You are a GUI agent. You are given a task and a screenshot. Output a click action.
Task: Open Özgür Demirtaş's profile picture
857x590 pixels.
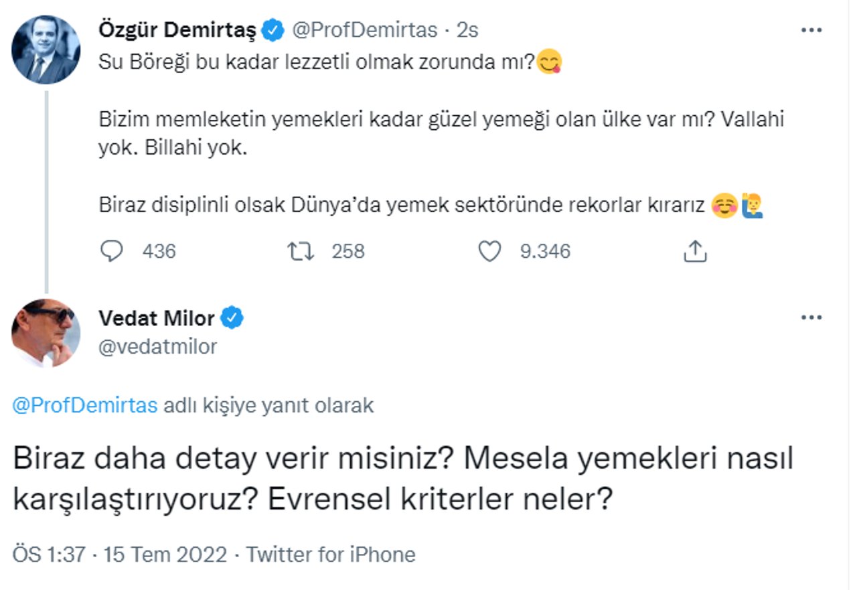point(46,50)
